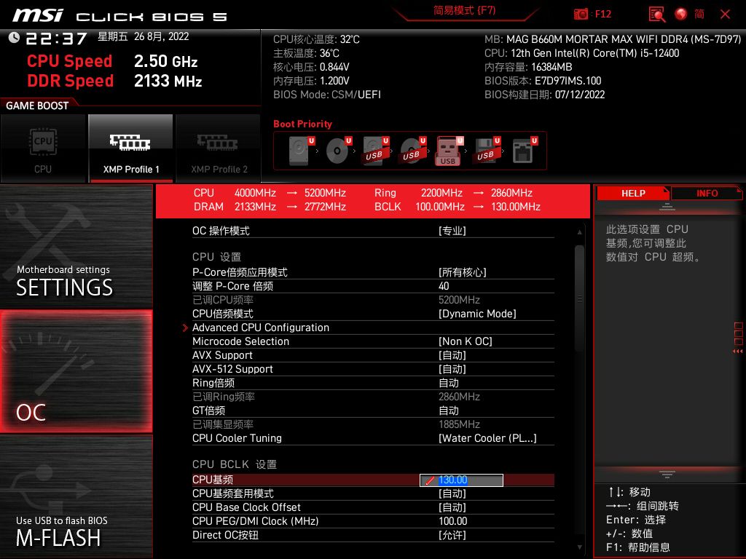Screen dimensions: 746x559
Task: Open Microcode Selection [Non K OC] option
Action: click(373, 341)
